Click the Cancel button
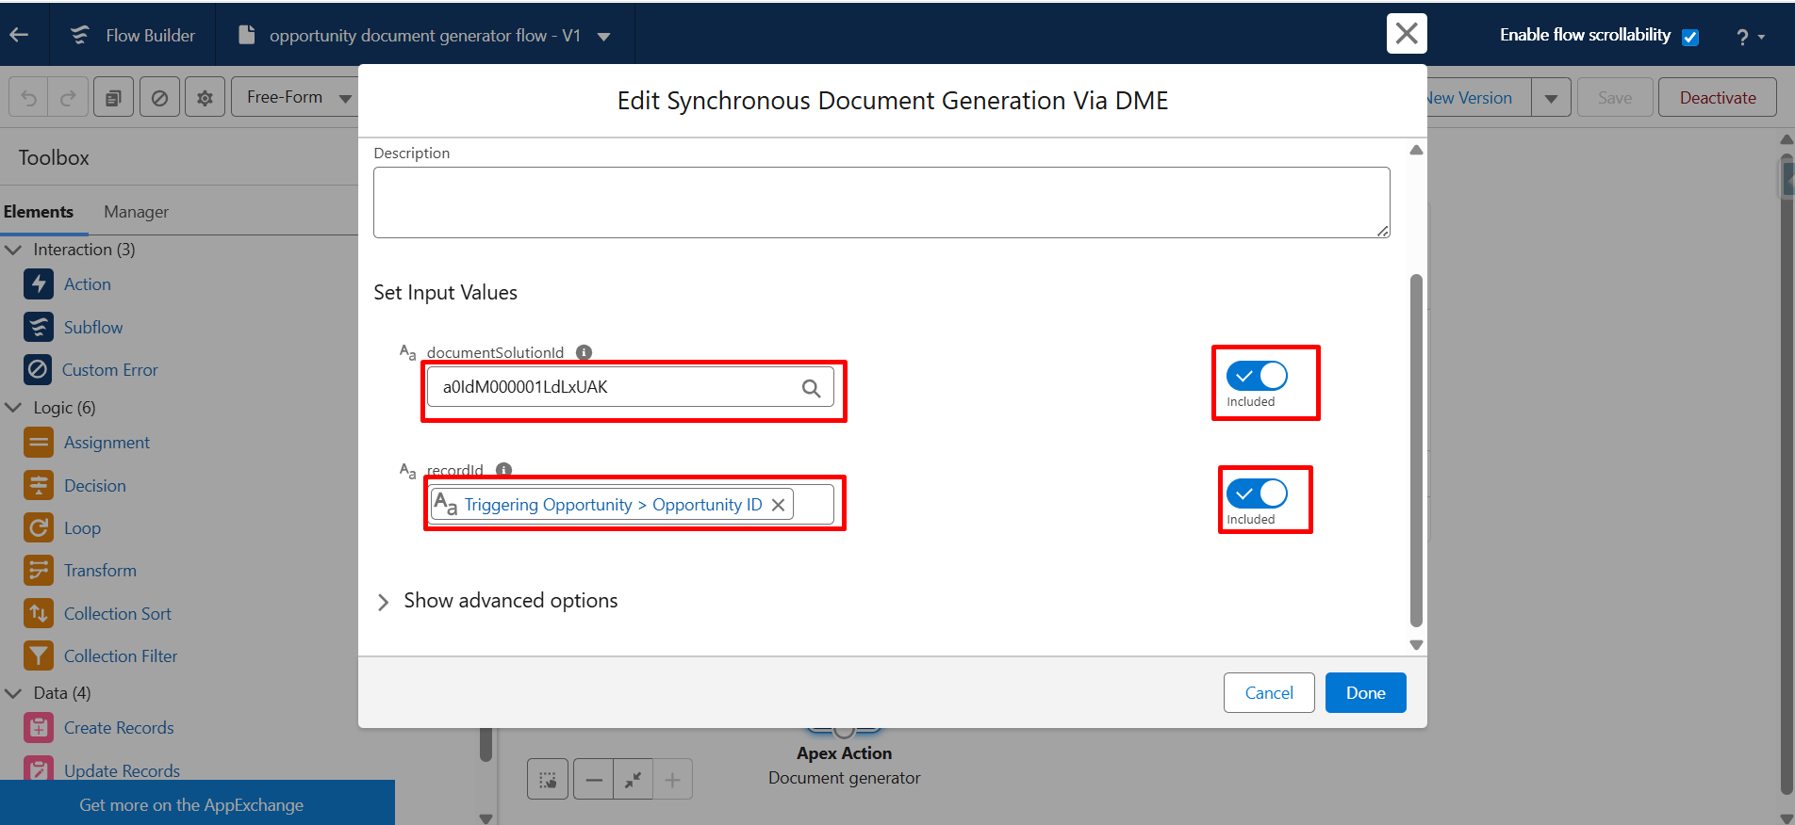 click(x=1269, y=693)
